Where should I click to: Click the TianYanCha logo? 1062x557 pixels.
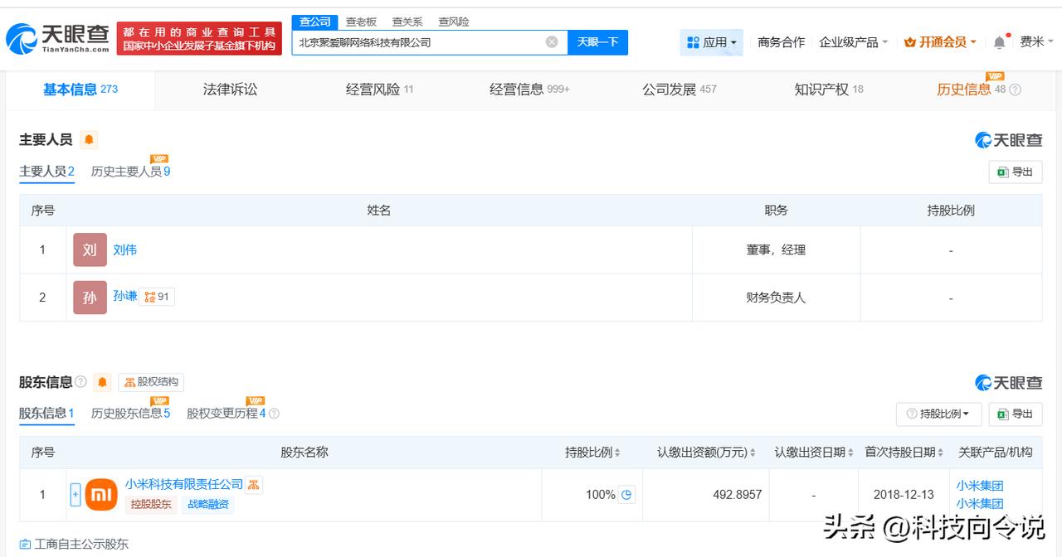[57, 38]
